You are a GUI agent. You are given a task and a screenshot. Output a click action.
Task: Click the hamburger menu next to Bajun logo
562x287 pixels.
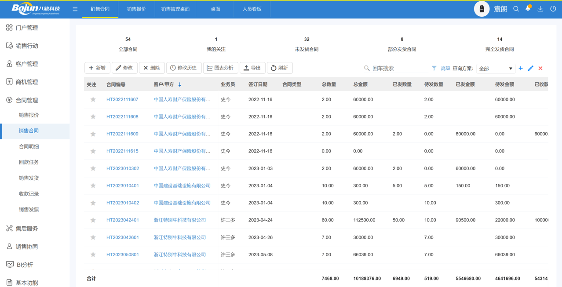click(75, 8)
